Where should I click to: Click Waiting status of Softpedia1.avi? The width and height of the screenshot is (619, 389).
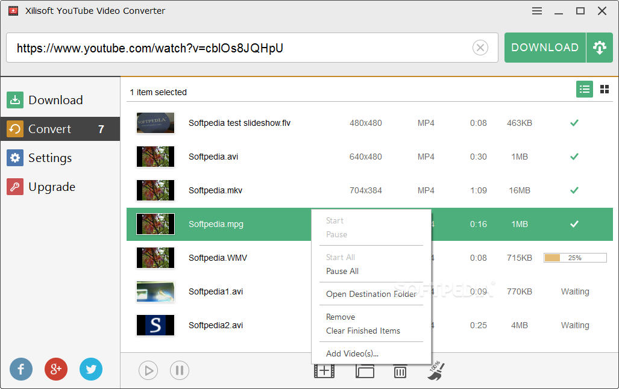click(575, 292)
